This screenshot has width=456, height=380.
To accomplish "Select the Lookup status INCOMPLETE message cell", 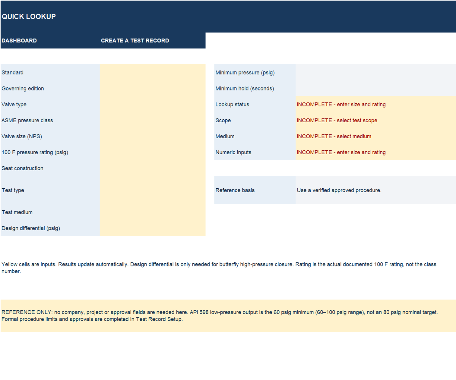I will (x=375, y=104).
